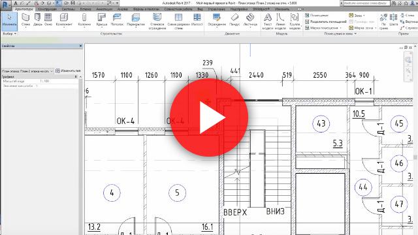Select the Потолок (Ceiling) tool
The height and width of the screenshot is (235, 418).
[117, 20]
